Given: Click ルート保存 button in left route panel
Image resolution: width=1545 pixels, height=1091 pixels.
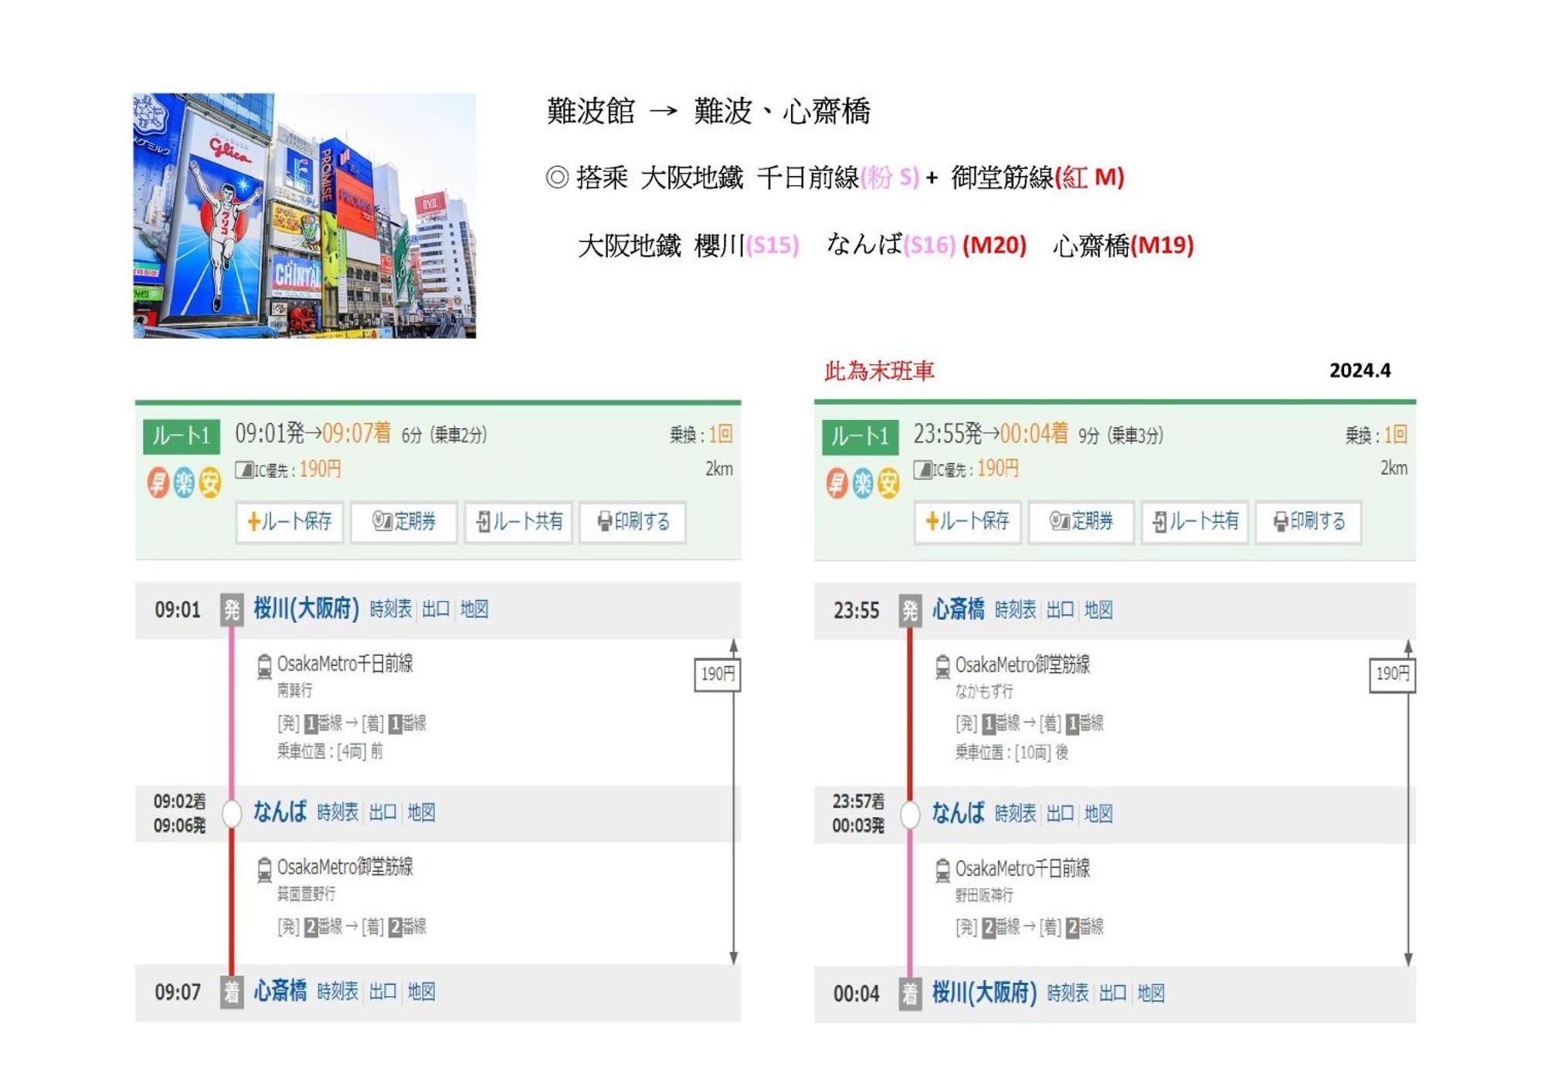Looking at the screenshot, I should 290,522.
